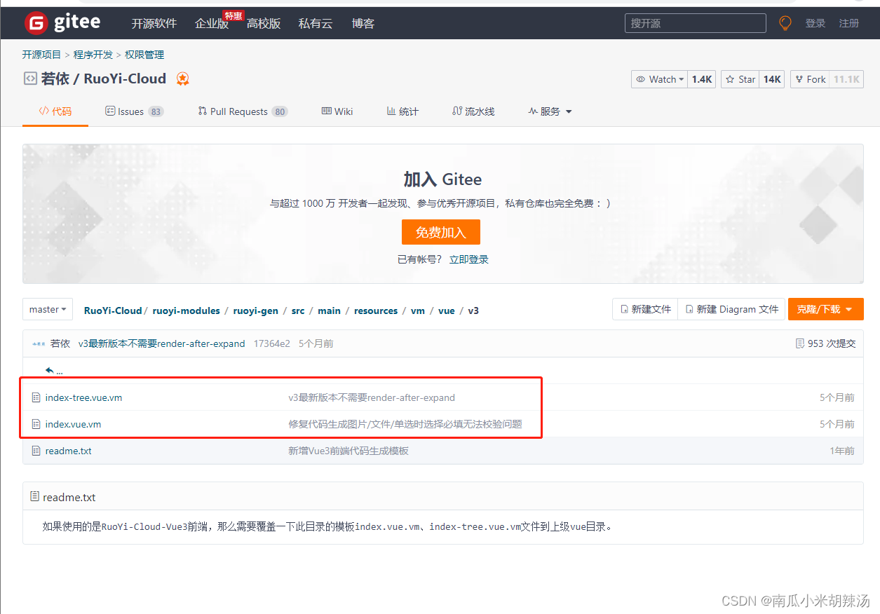Click the recommended badge beside RuoYi-Cloud
Viewport: 880px width, 614px height.
(182, 79)
